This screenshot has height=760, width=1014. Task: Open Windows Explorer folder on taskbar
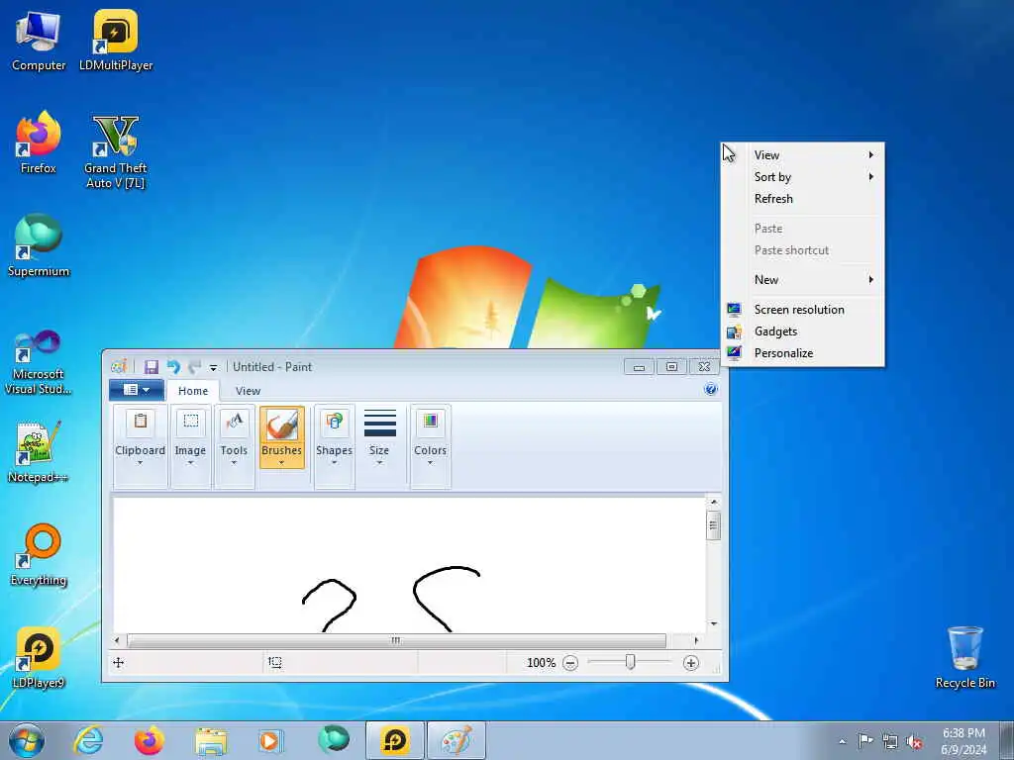211,740
